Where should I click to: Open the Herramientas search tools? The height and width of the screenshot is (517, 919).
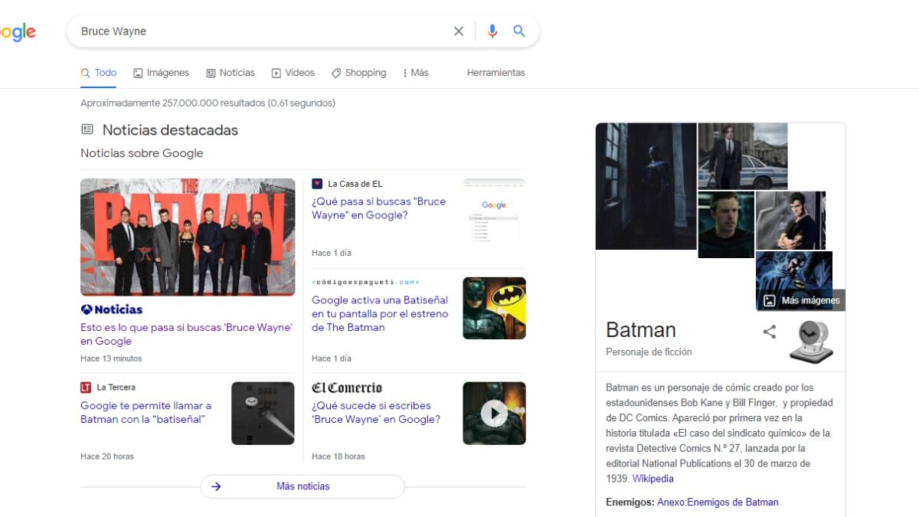495,73
